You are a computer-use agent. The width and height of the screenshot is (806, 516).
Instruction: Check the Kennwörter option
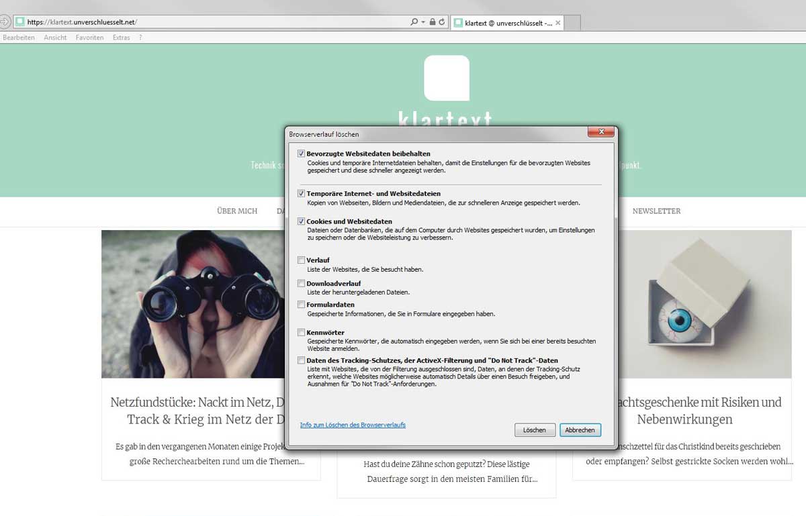pos(302,332)
